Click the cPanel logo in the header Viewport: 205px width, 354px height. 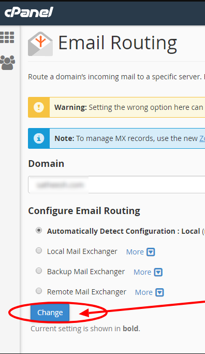click(29, 12)
